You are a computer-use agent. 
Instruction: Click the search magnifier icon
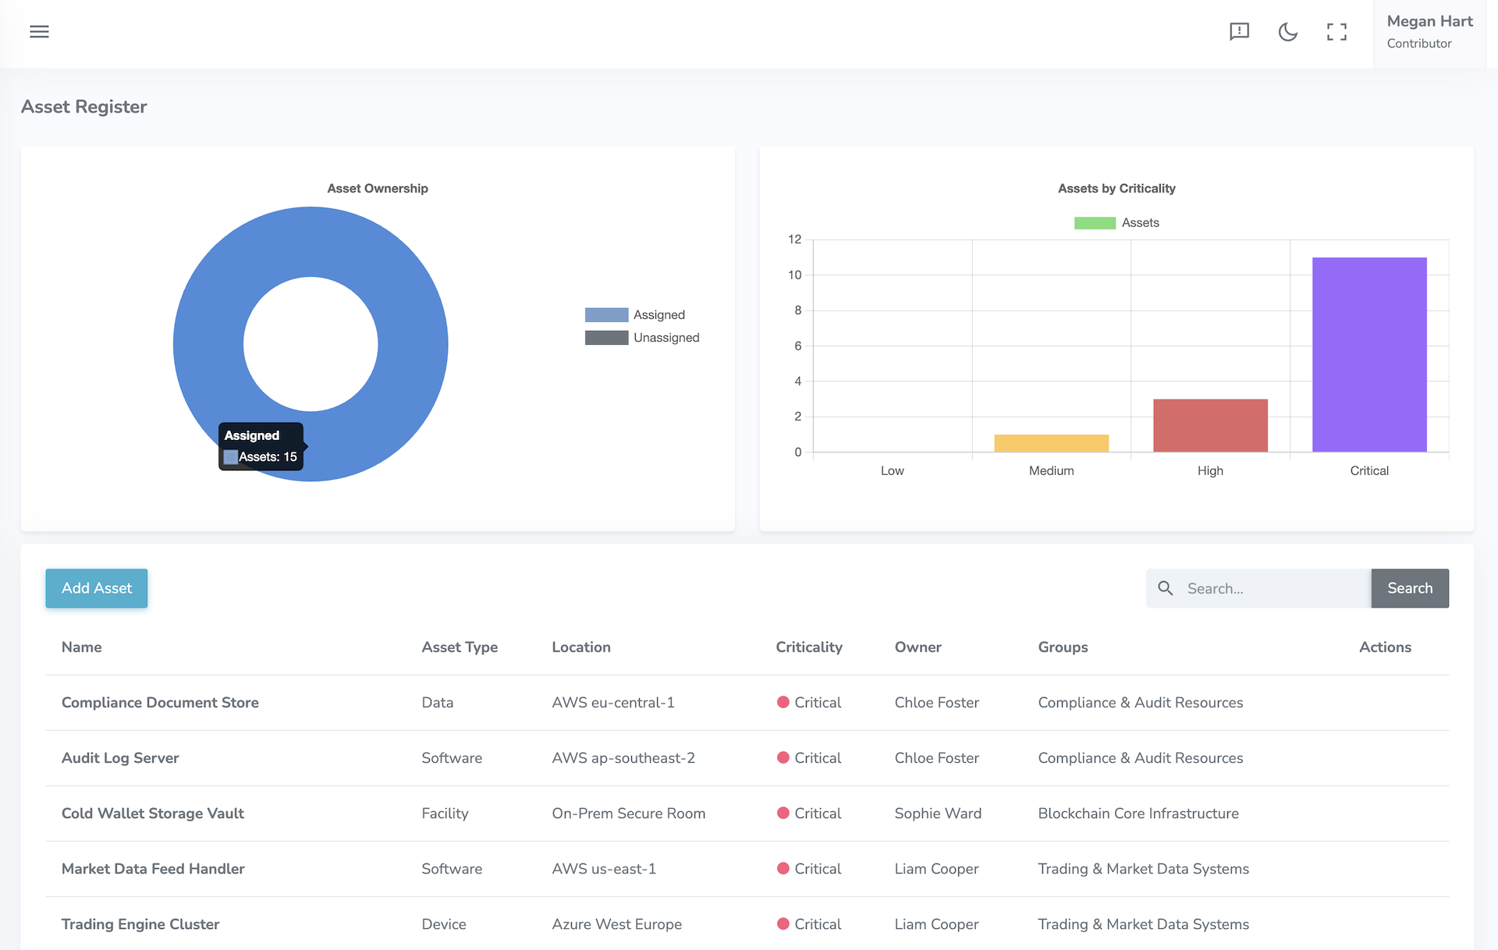(1165, 588)
